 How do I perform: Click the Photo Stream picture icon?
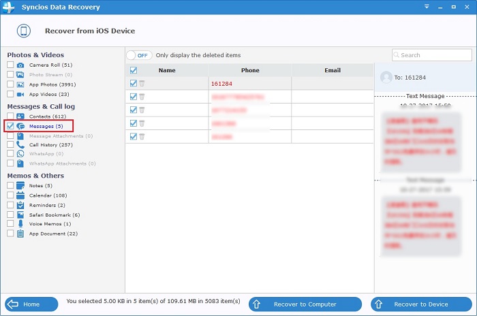click(20, 74)
